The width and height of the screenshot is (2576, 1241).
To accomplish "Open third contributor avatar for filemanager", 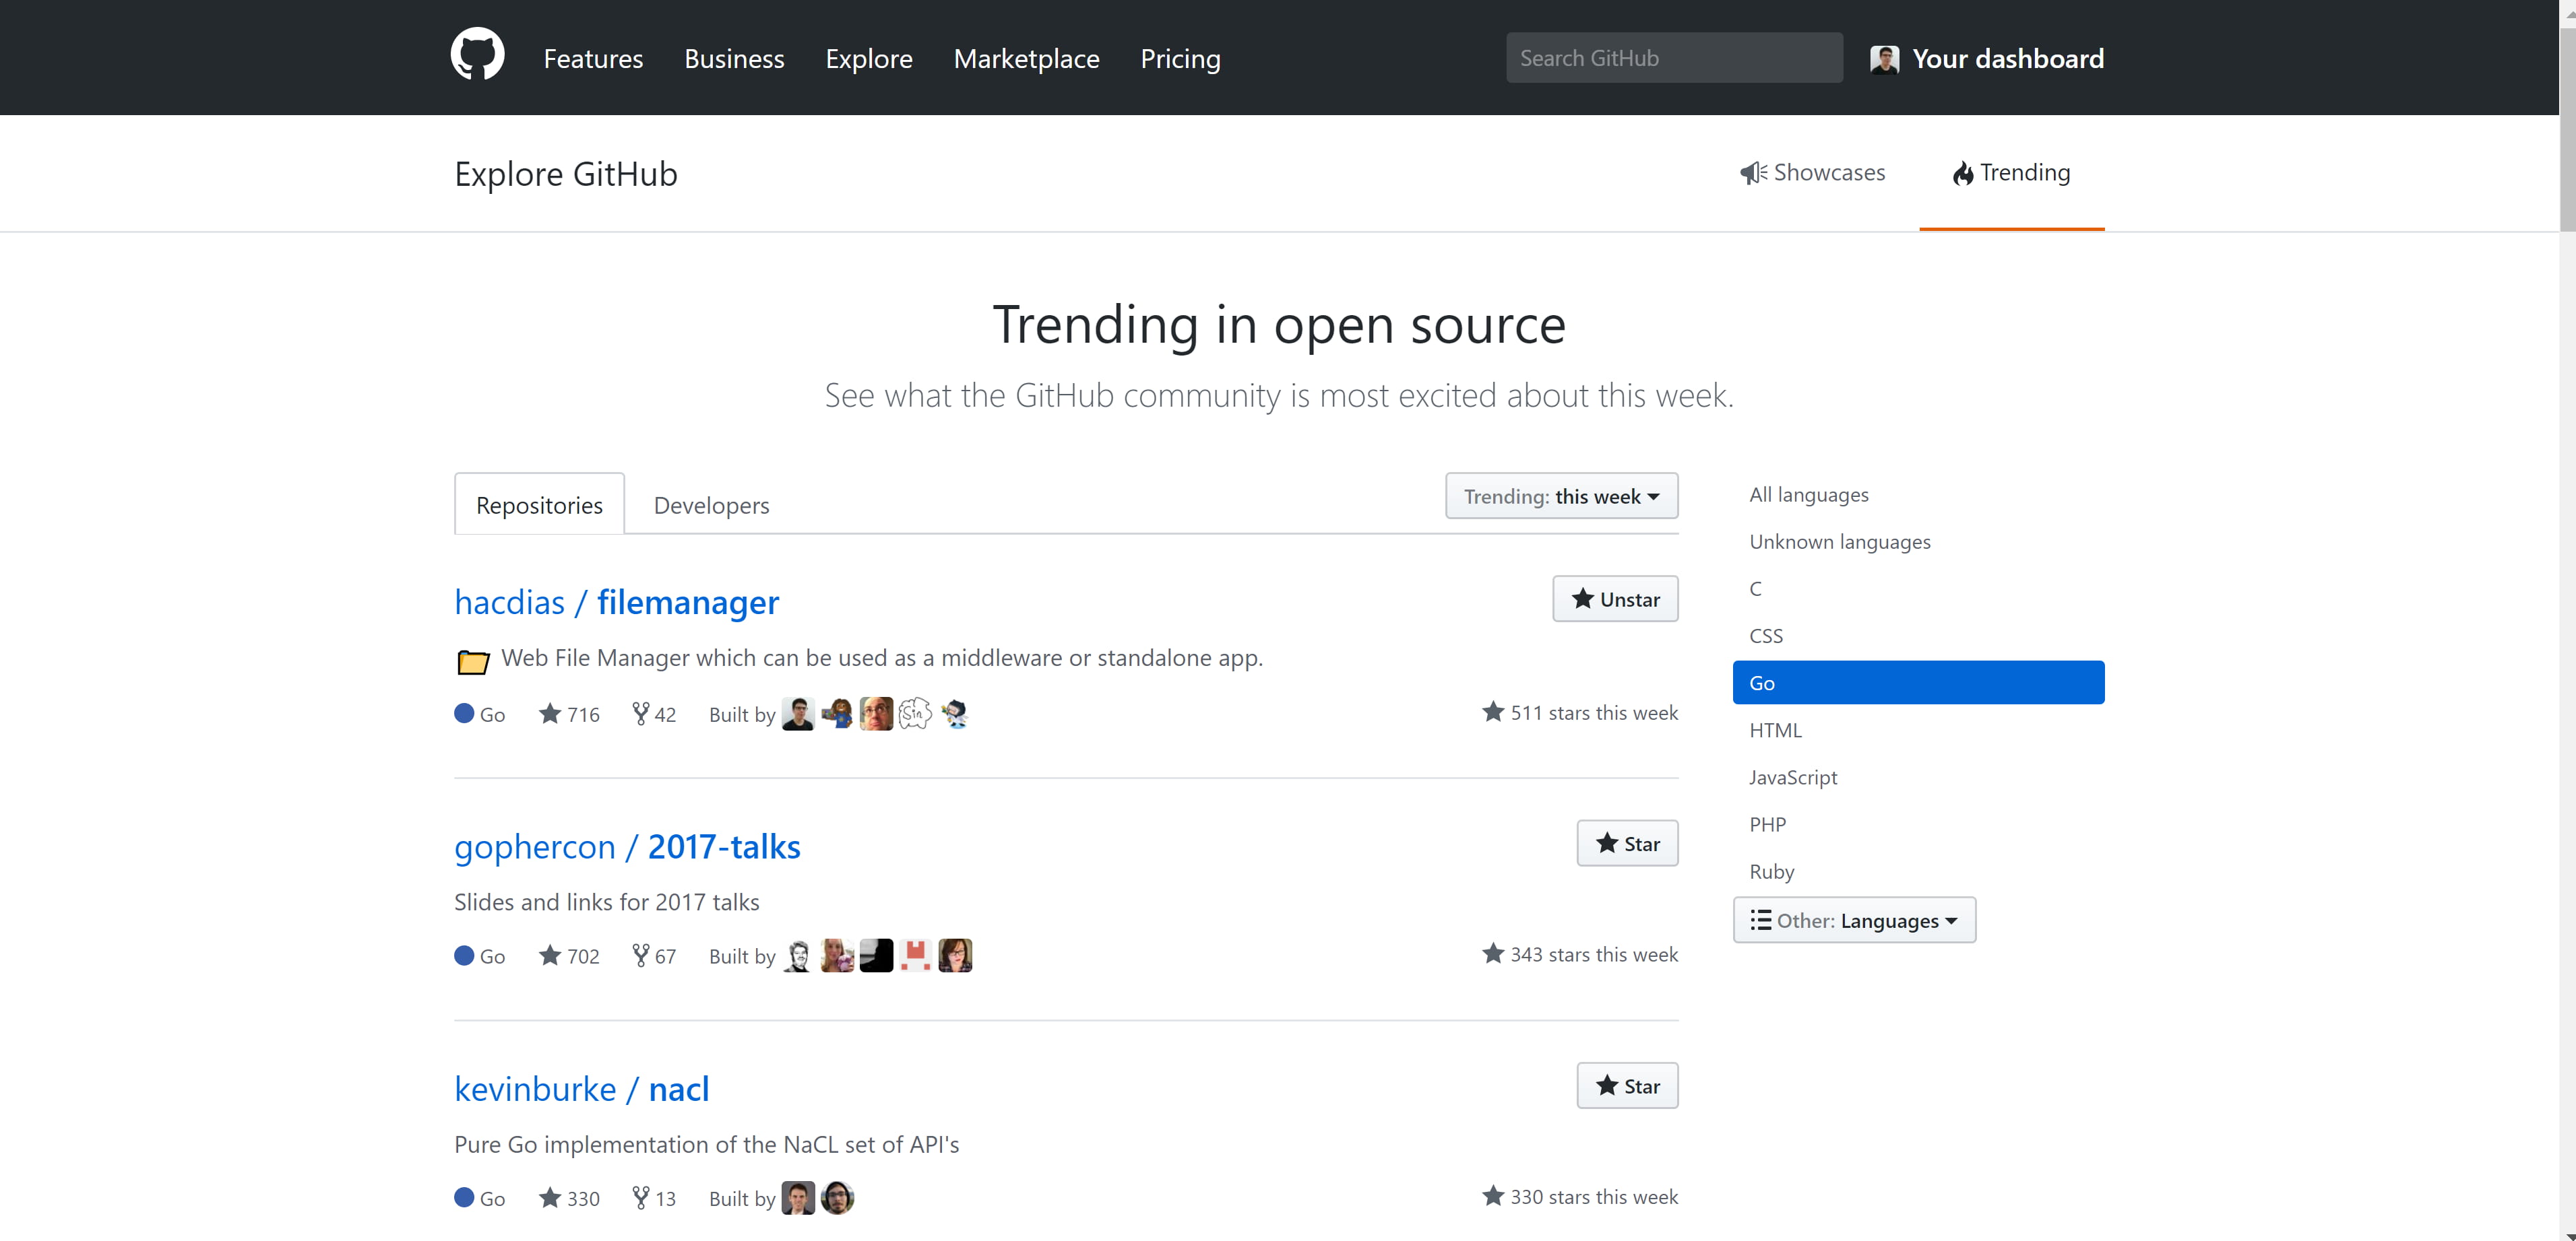I will pos(876,714).
